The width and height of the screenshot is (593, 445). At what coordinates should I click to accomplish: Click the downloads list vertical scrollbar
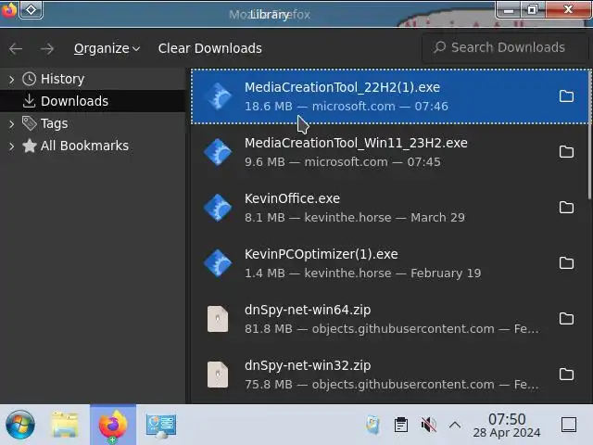(x=589, y=134)
